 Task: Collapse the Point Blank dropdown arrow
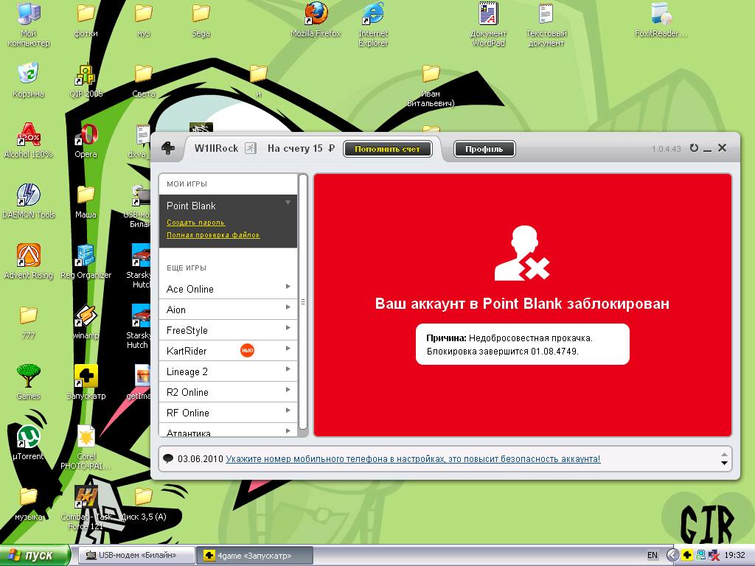click(x=288, y=203)
